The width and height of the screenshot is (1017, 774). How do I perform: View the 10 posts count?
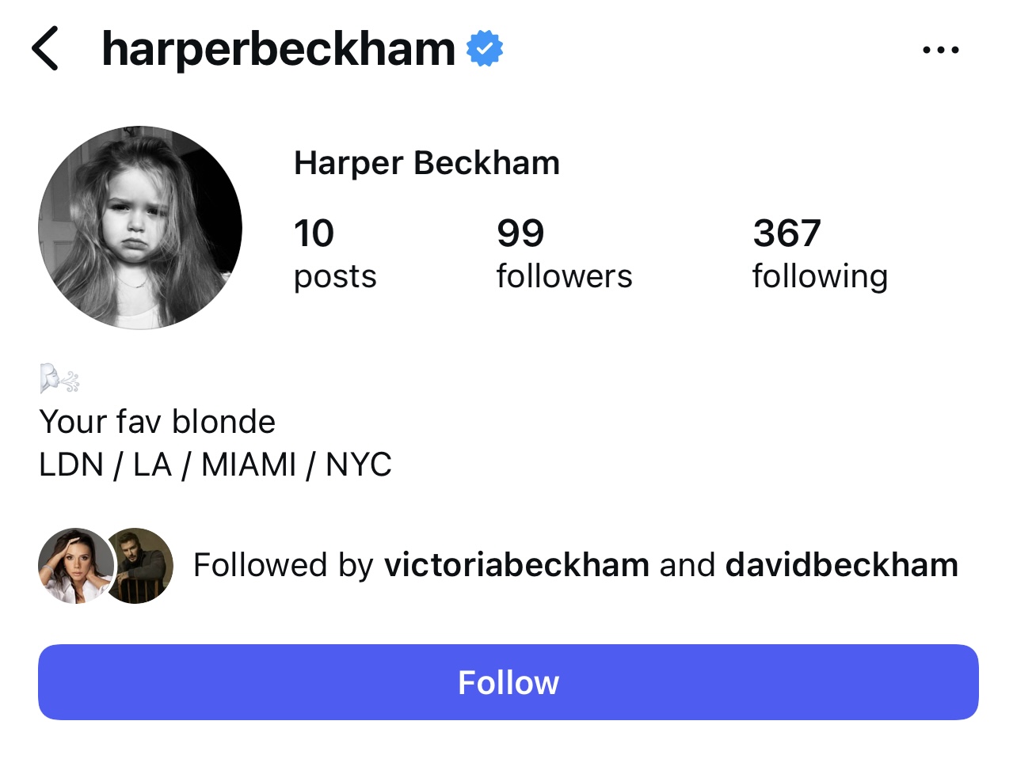(x=335, y=253)
